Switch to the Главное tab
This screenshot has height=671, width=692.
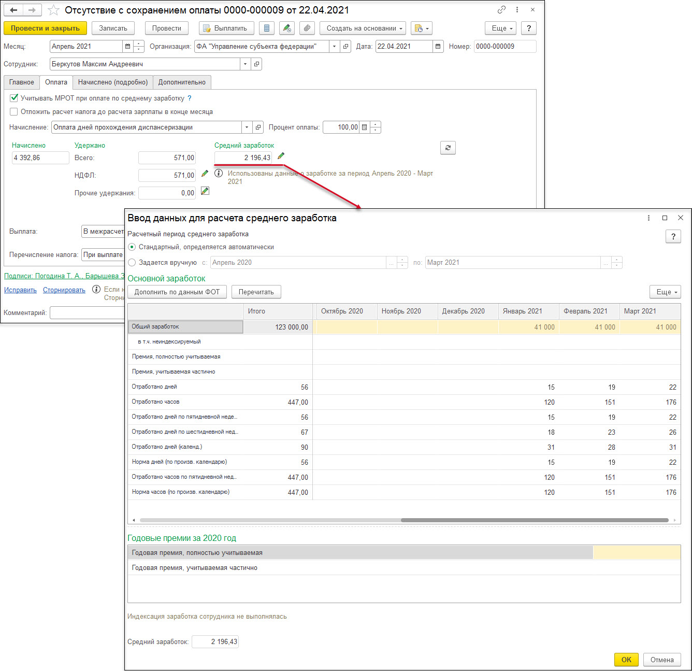(22, 82)
